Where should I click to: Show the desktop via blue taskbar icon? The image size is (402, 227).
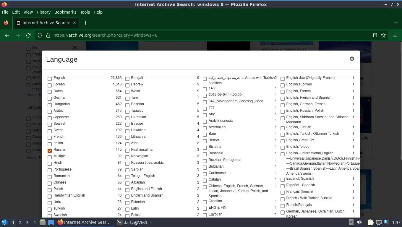[x=51, y=222]
